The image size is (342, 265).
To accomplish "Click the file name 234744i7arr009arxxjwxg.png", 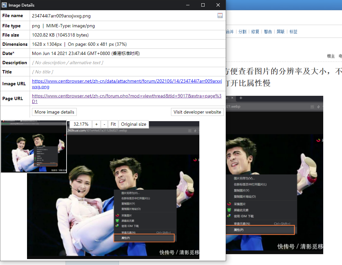I will pos(61,16).
